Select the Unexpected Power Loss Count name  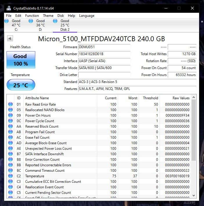pyautogui.click(x=48, y=149)
